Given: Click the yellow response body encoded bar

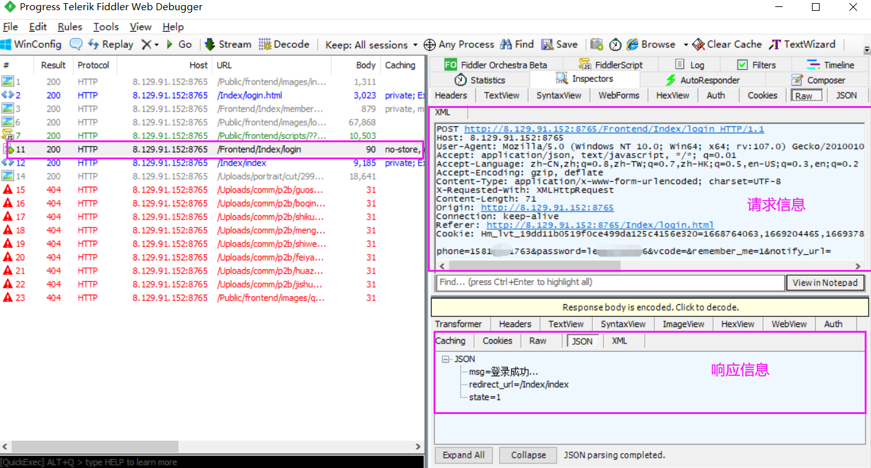Looking at the screenshot, I should tap(650, 307).
